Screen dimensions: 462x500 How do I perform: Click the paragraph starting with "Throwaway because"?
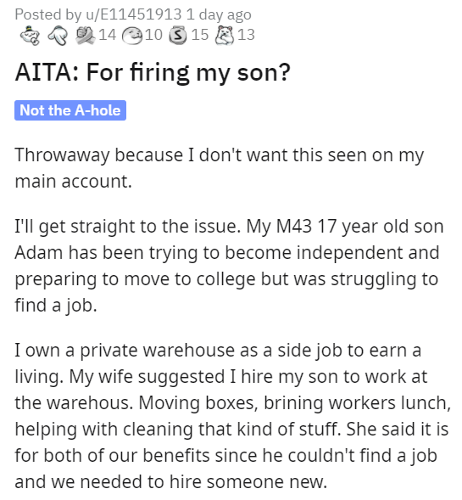(x=220, y=168)
